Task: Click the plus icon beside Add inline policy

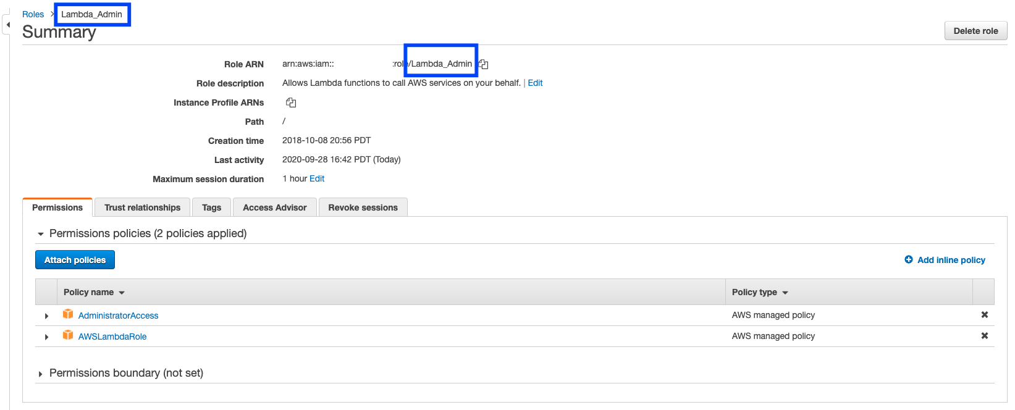Action: [x=909, y=260]
